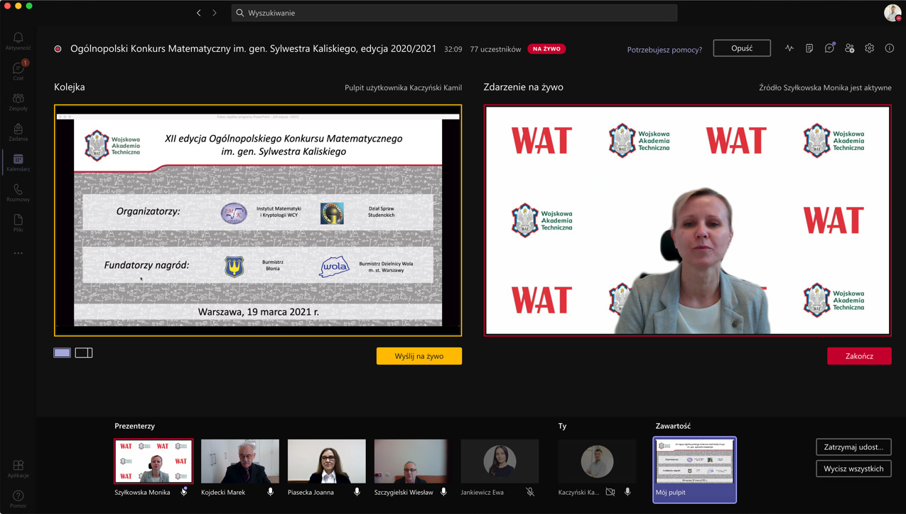906x514 pixels.
Task: Toggle Kojdecki Marek's microphone
Action: (271, 492)
